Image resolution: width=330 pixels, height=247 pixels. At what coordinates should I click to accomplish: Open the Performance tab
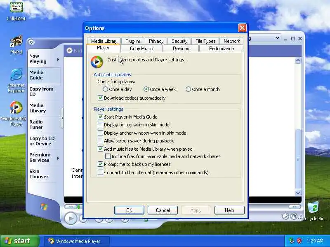click(222, 49)
